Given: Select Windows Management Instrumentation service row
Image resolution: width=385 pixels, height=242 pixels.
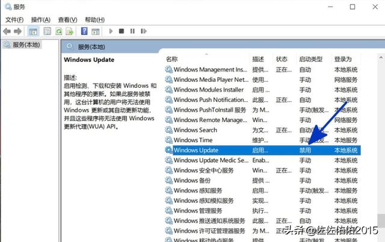Looking at the screenshot, I should coord(262,69).
